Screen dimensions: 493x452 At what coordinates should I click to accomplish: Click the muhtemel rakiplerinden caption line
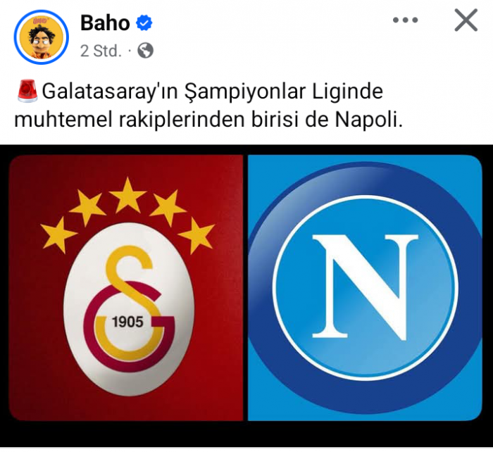pyautogui.click(x=208, y=120)
